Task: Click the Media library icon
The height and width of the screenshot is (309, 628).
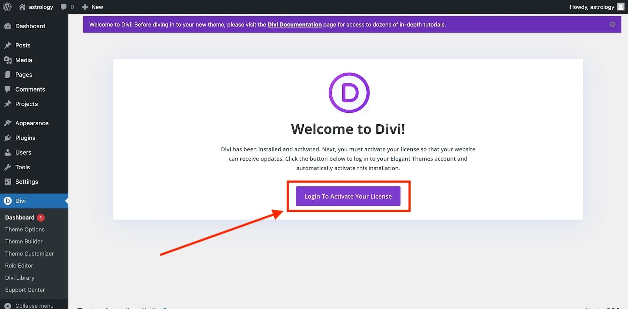Action: point(8,60)
